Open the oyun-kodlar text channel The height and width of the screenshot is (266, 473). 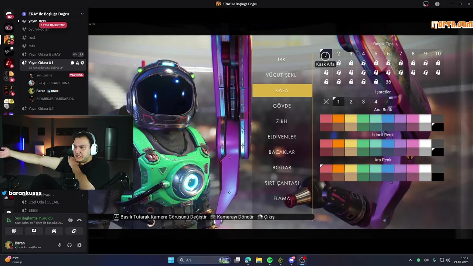[39, 29]
